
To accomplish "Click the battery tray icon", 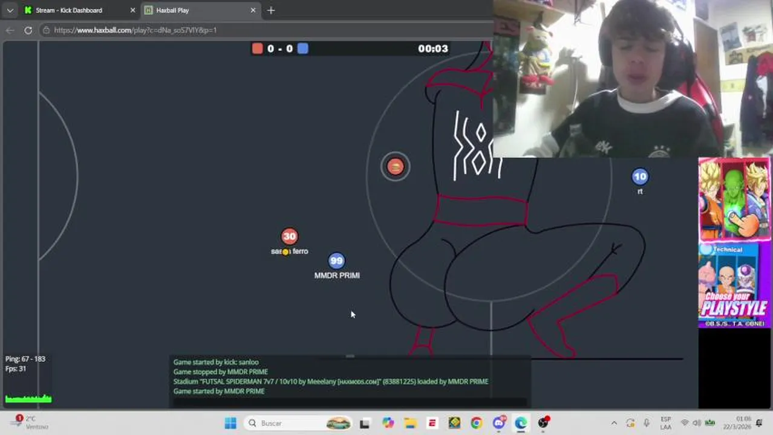I will pos(710,424).
